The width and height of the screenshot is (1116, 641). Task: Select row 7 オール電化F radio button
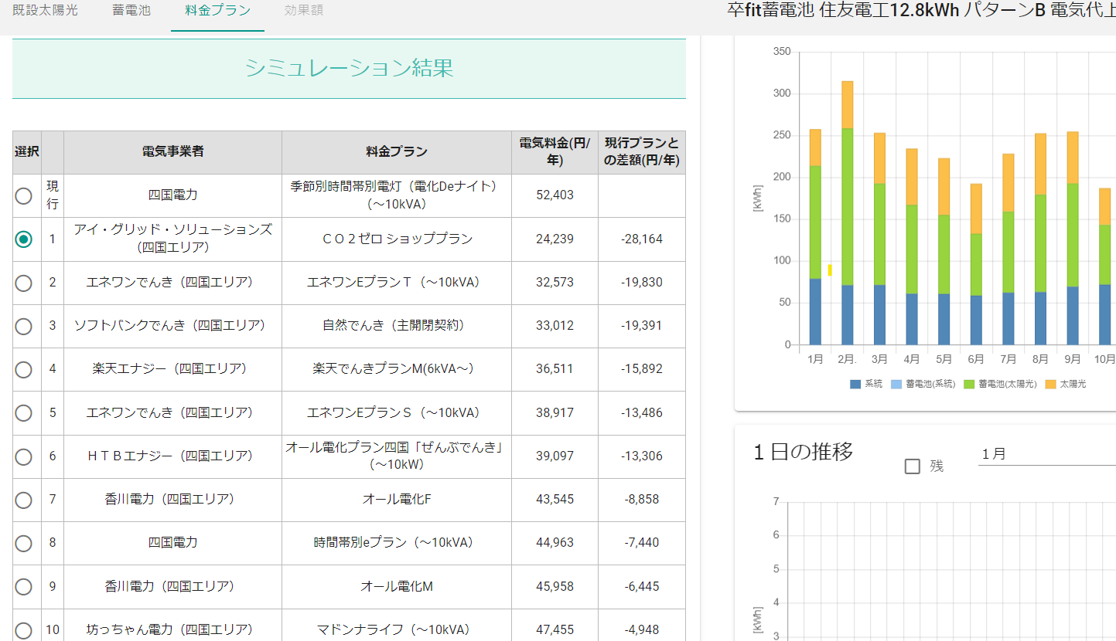tap(24, 500)
